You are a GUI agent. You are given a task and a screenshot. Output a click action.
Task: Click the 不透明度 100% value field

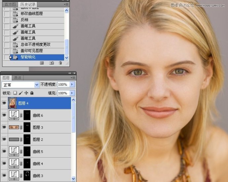(64, 84)
